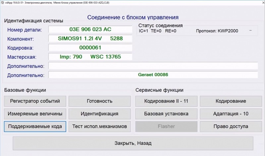Click the greyed-out Flasher button
Viewport: 265px width, 156px height.
pos(166,126)
